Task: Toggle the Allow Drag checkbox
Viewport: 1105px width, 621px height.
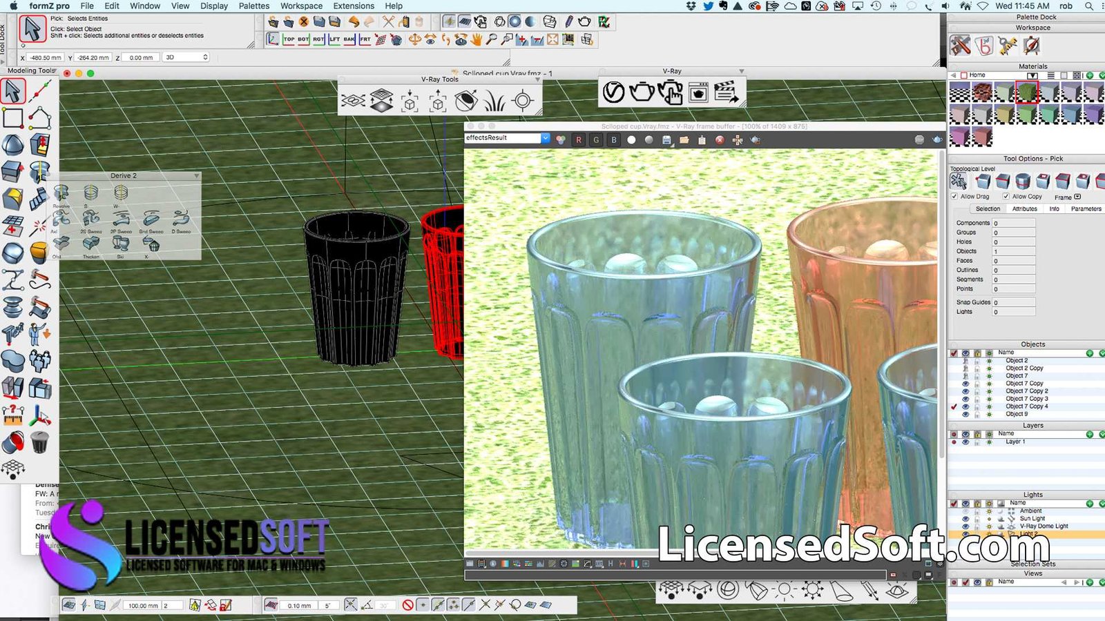Action: click(954, 197)
